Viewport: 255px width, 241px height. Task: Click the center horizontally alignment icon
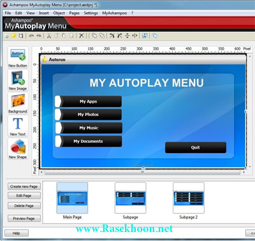coord(135,36)
